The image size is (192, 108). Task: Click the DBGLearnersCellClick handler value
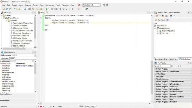coord(25,66)
